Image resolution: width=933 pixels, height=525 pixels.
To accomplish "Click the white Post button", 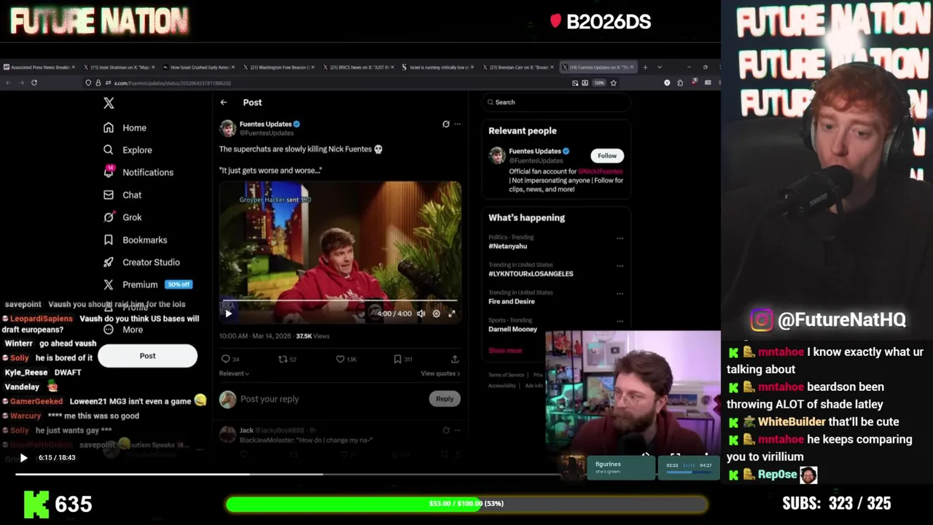I will coord(147,356).
